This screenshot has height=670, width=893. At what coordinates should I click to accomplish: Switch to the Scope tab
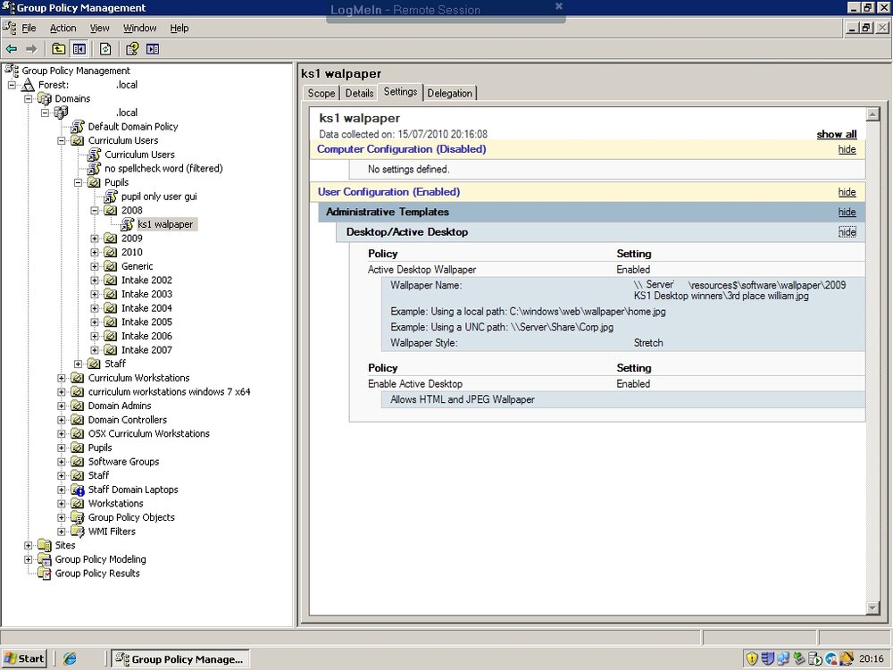[x=321, y=94]
